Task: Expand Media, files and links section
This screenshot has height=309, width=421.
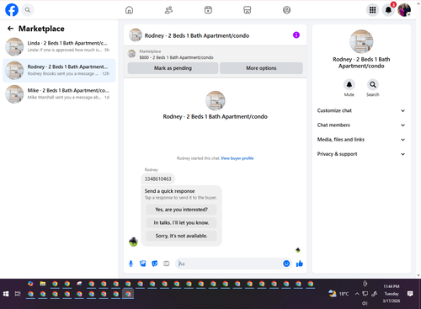Action: (361, 140)
